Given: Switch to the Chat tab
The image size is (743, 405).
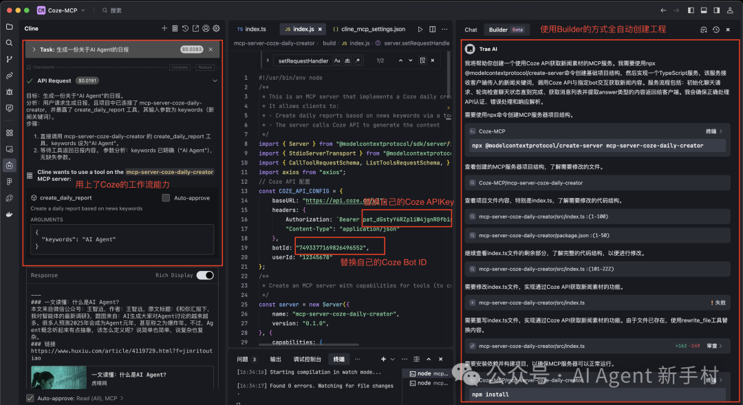Looking at the screenshot, I should click(x=471, y=30).
